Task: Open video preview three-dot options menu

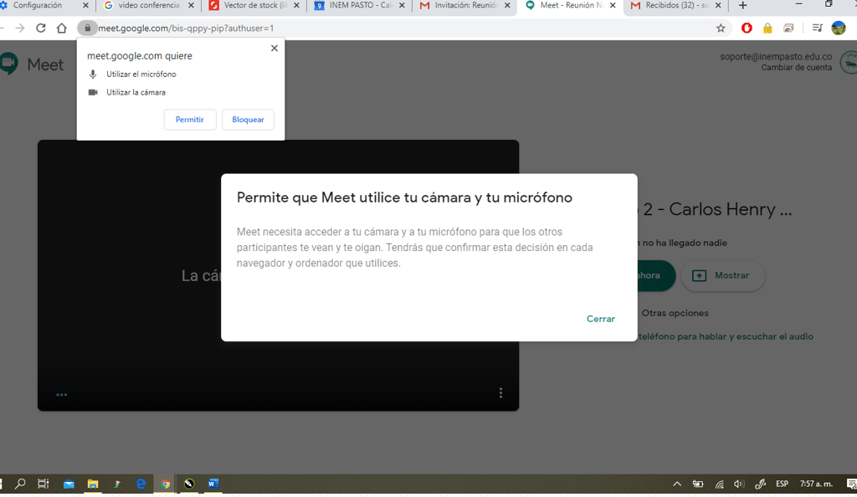Action: pos(500,393)
